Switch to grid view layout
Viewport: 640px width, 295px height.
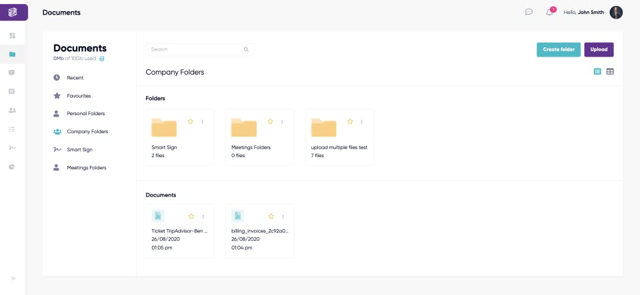coord(610,71)
